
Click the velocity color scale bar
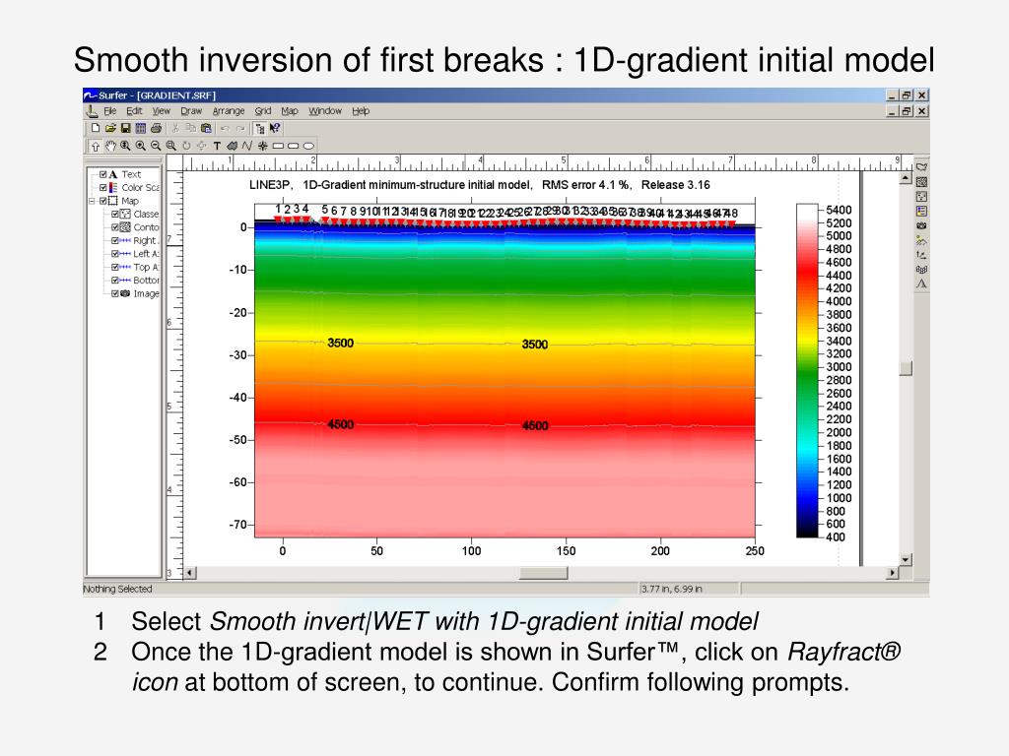[x=806, y=371]
